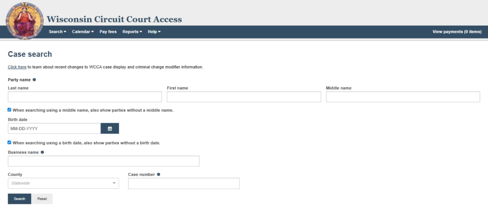This screenshot has height=212, width=488.
Task: Click the Business name info icon
Action: 42,152
